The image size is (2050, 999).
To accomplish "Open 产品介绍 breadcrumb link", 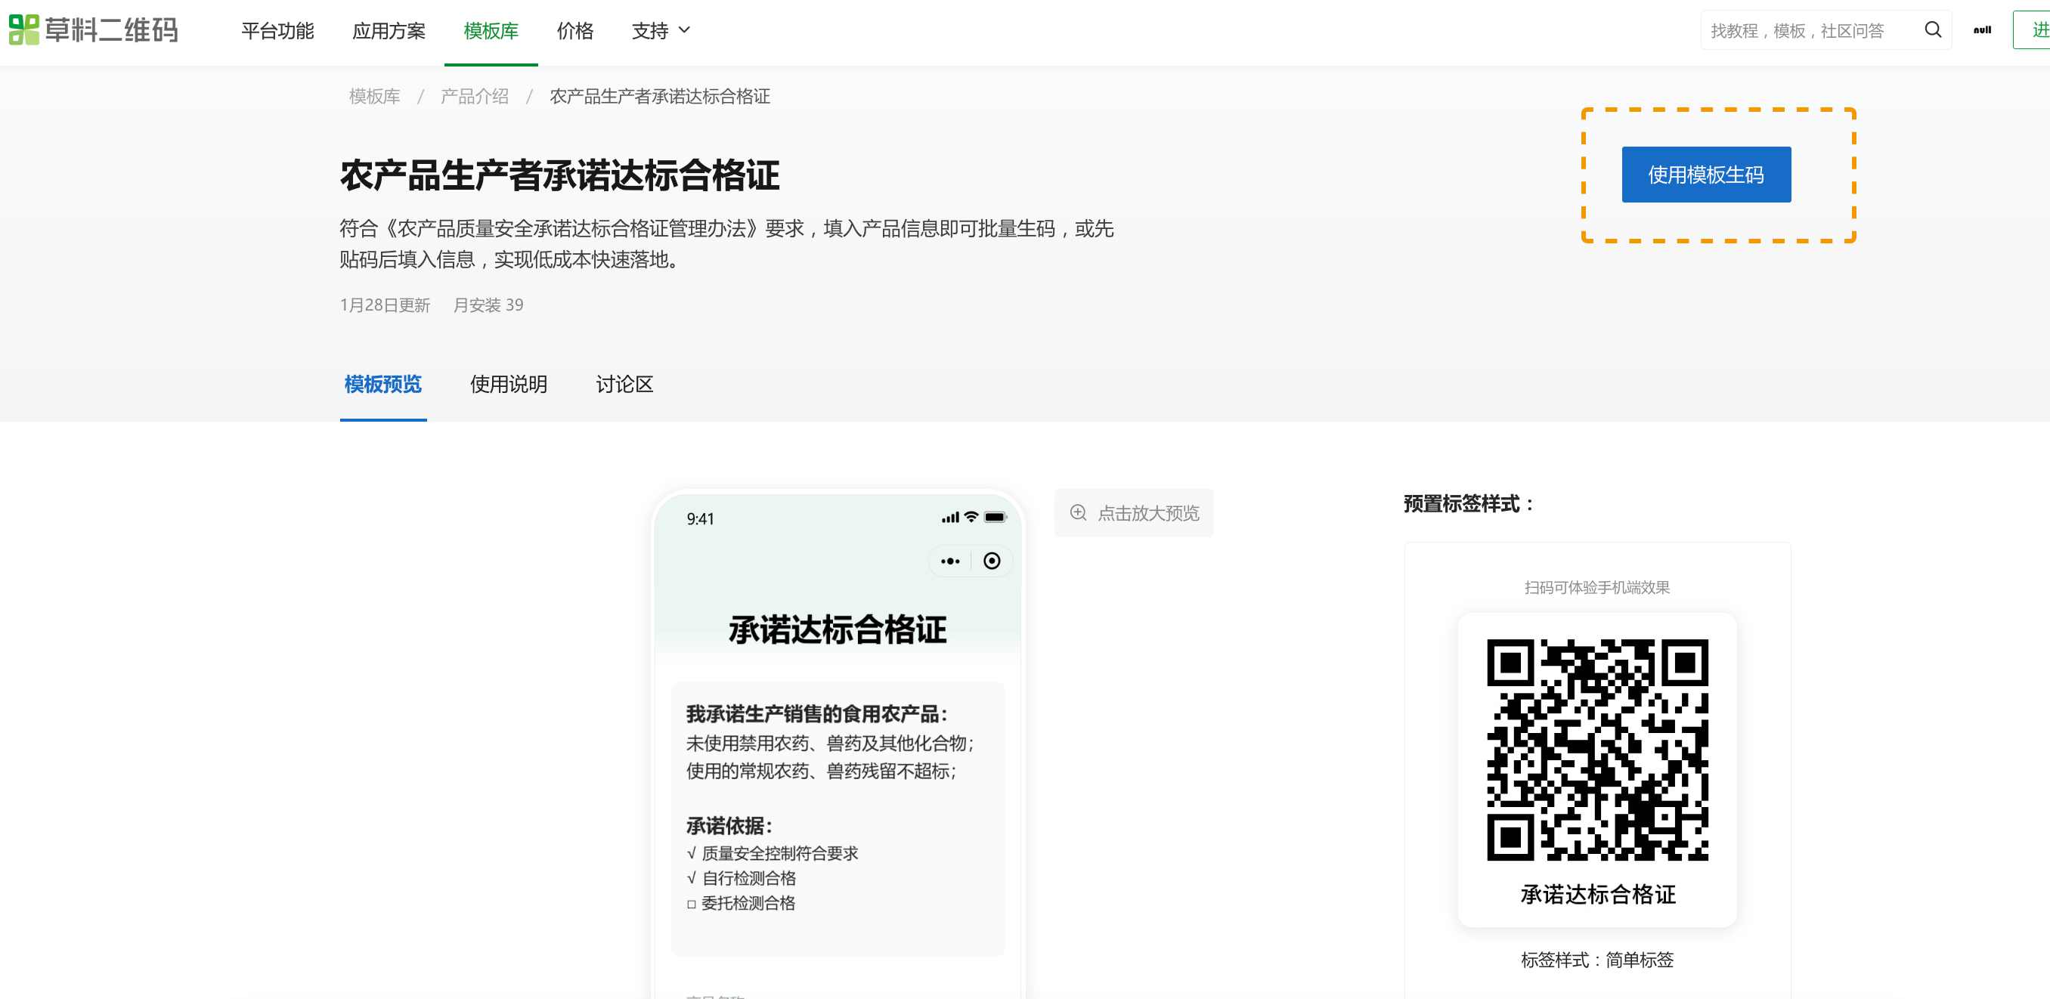I will (474, 96).
